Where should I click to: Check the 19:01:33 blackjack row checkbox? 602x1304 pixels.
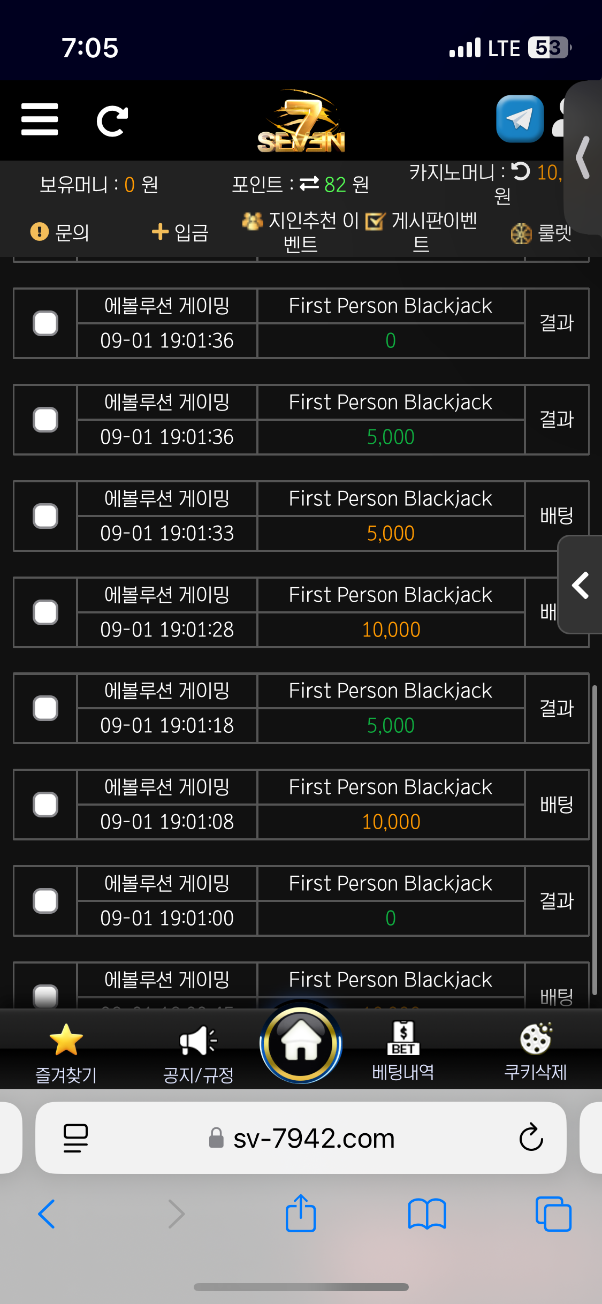tap(45, 516)
